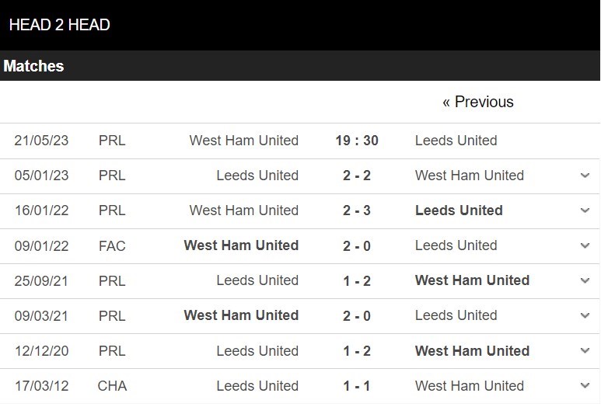This screenshot has height=414, width=601.
Task: Select Leeds United in 21/05/23 fixture
Action: [456, 141]
